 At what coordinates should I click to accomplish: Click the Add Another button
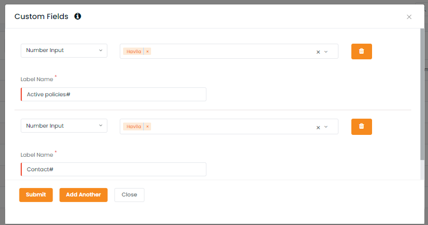tap(83, 195)
